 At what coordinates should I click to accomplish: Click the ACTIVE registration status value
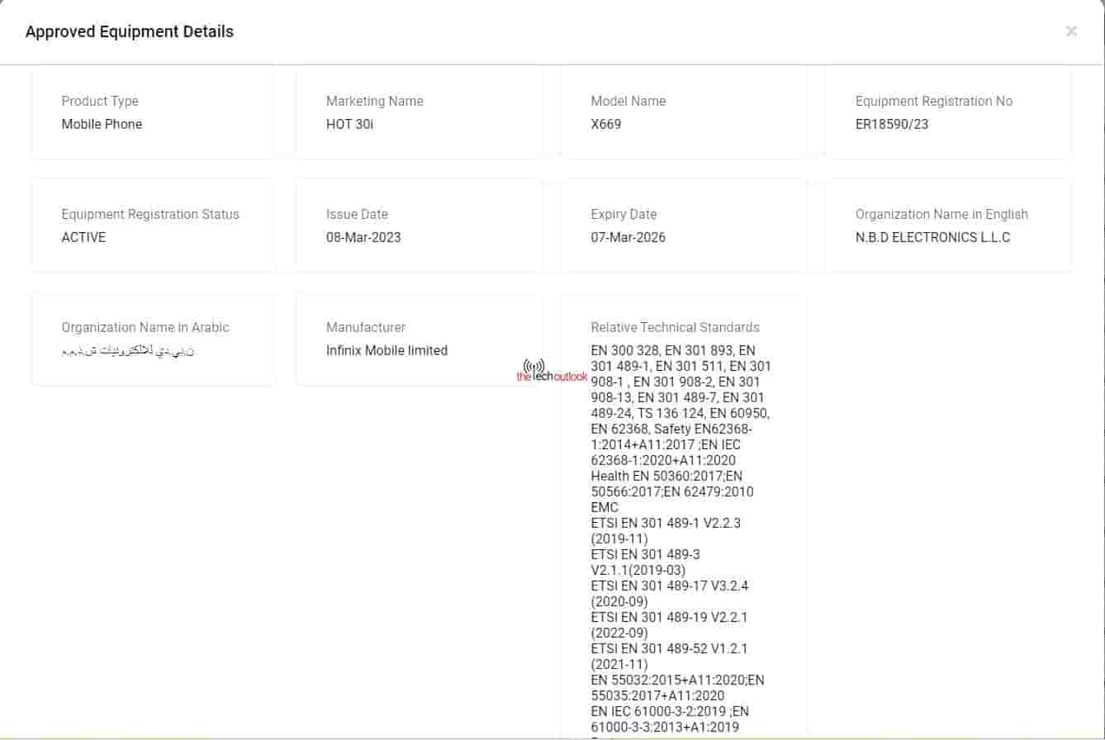click(83, 237)
